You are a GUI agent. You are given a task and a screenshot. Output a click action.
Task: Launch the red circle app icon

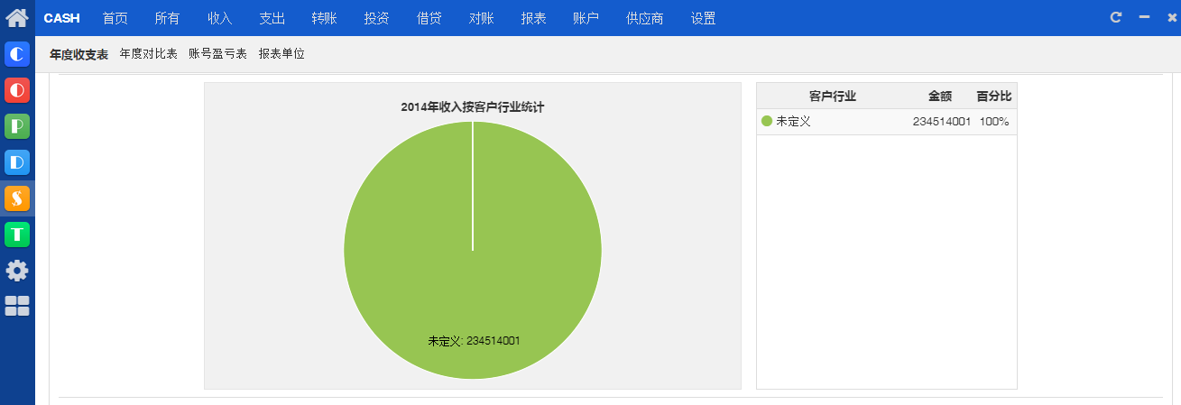point(17,90)
